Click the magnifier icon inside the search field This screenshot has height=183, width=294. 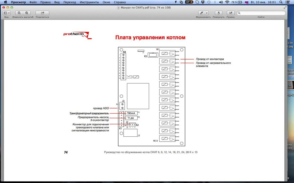[239, 13]
